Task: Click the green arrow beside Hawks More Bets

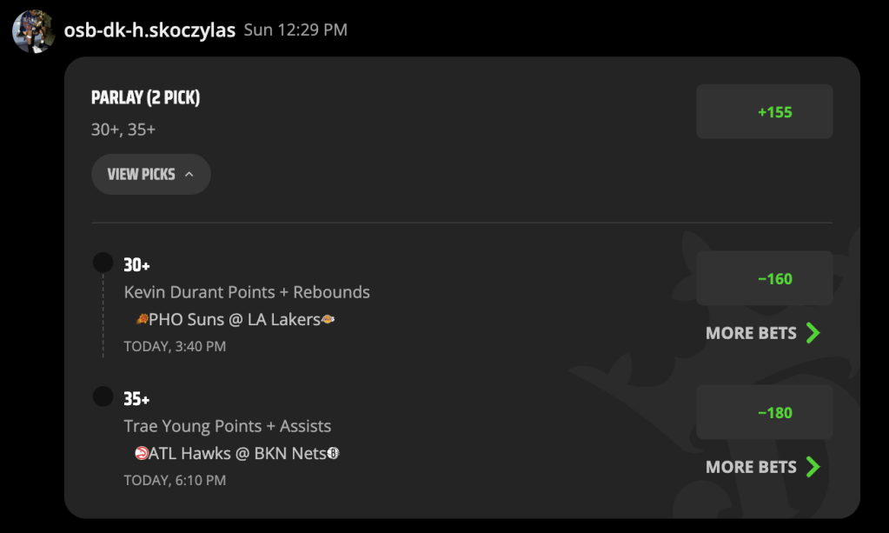Action: pos(813,467)
